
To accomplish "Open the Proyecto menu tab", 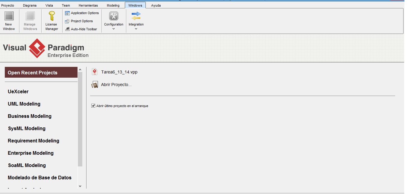I will tap(8, 5).
